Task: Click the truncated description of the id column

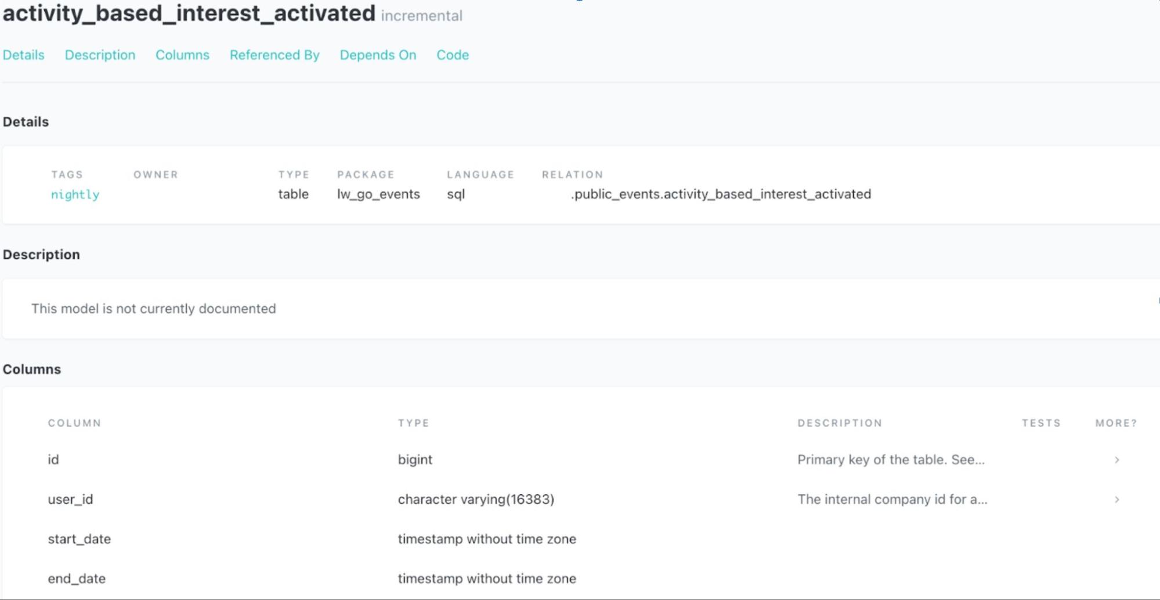Action: click(x=892, y=460)
